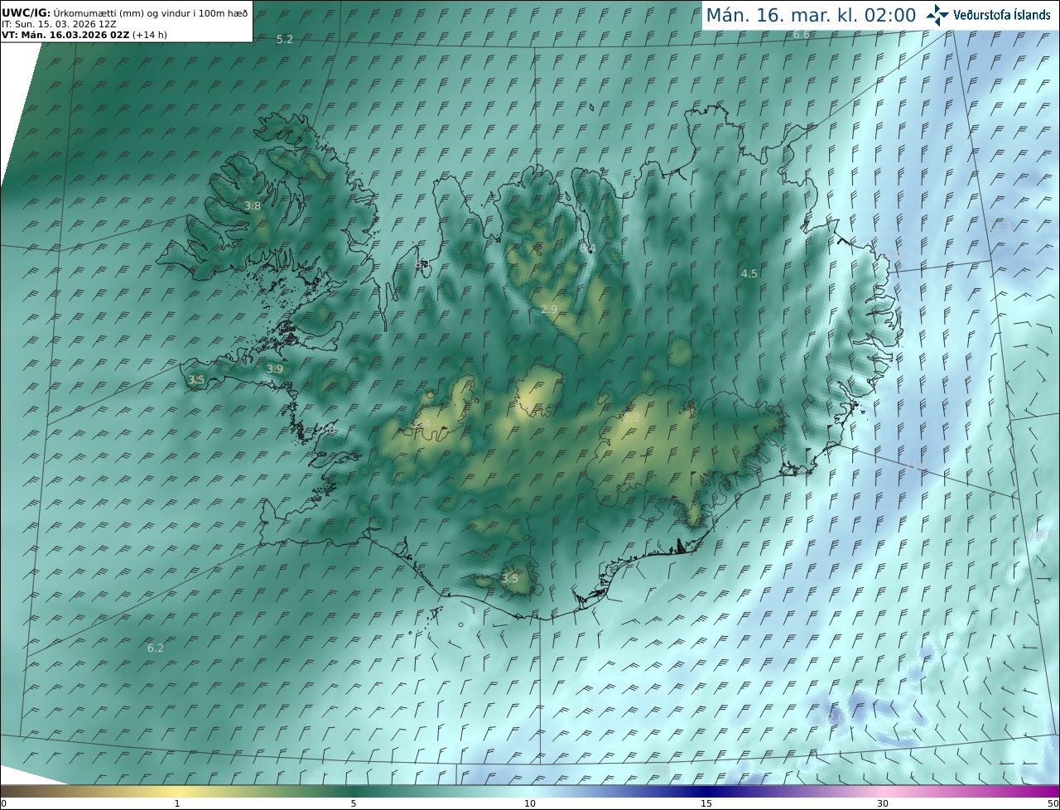The image size is (1060, 810).
Task: Click the '50' label on the colour scale
Action: (1053, 803)
